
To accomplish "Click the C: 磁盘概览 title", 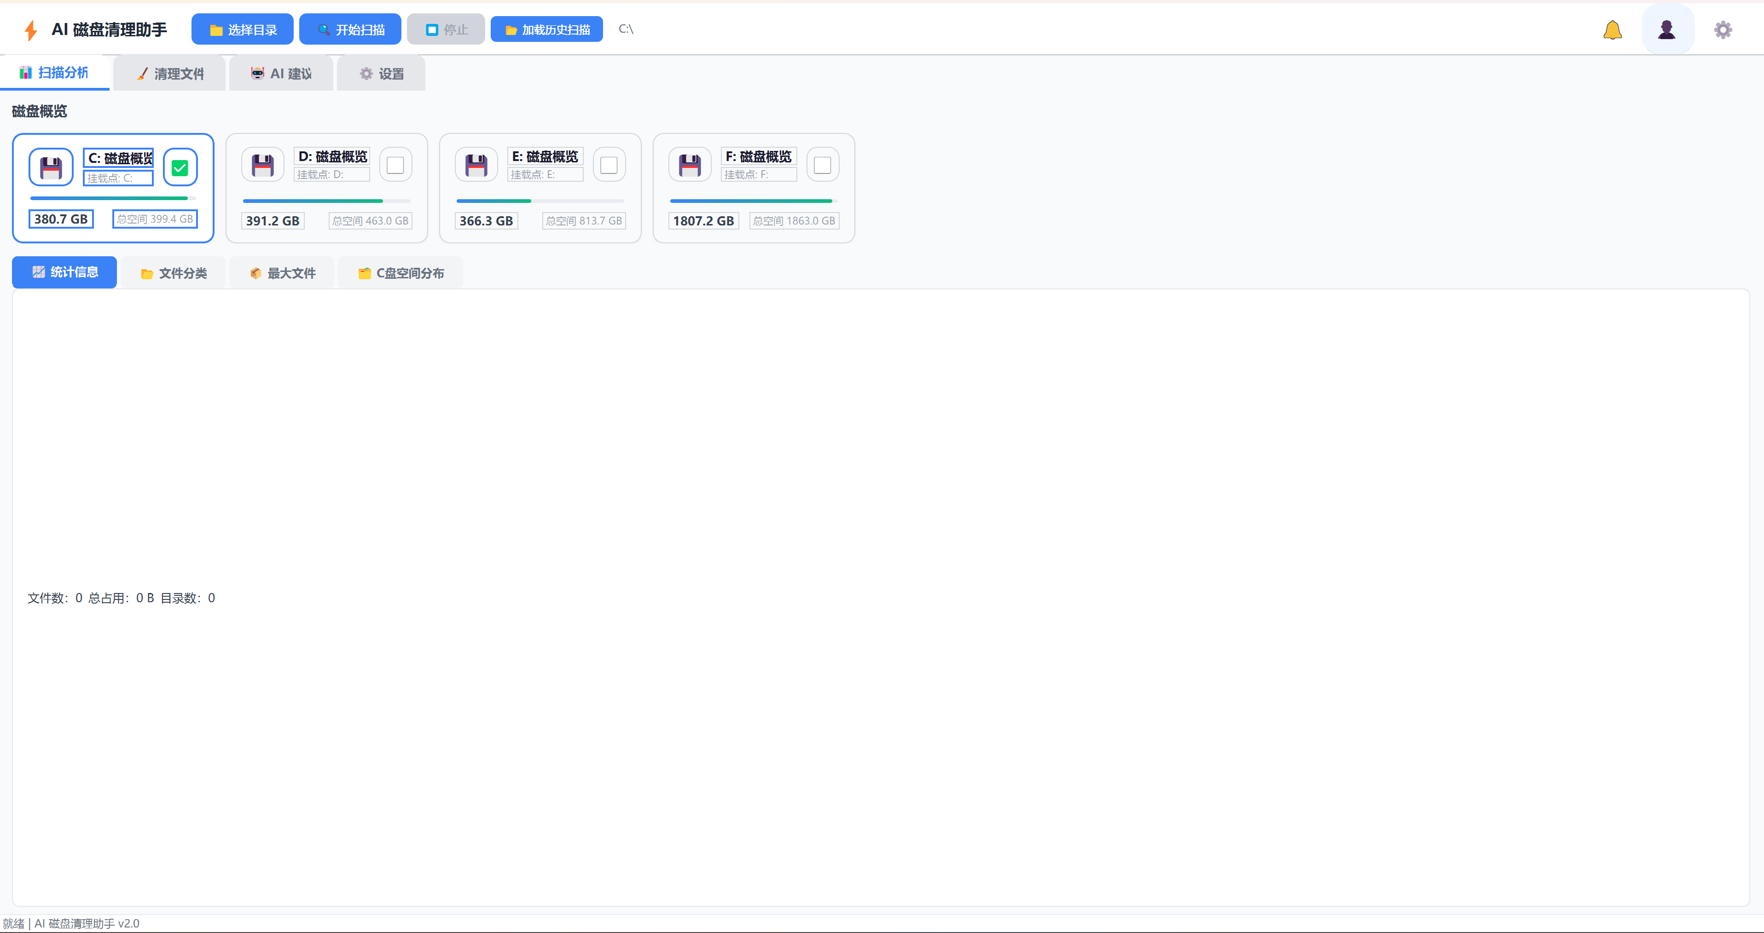I will pos(119,158).
